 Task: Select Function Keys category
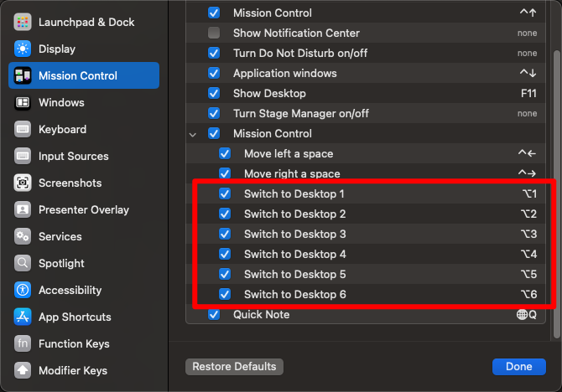(x=84, y=343)
